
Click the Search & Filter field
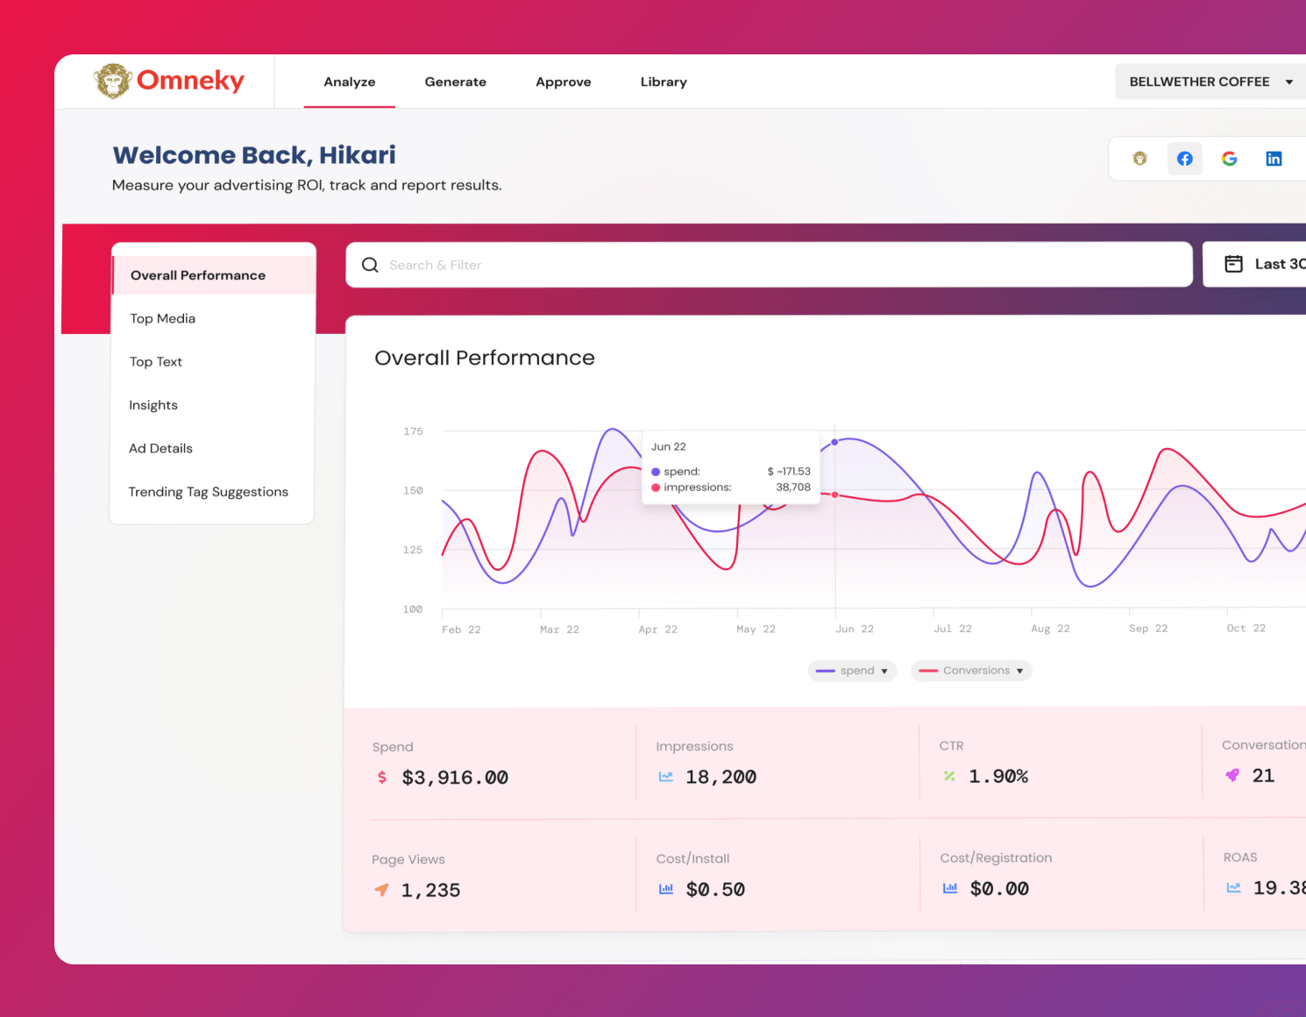point(769,265)
